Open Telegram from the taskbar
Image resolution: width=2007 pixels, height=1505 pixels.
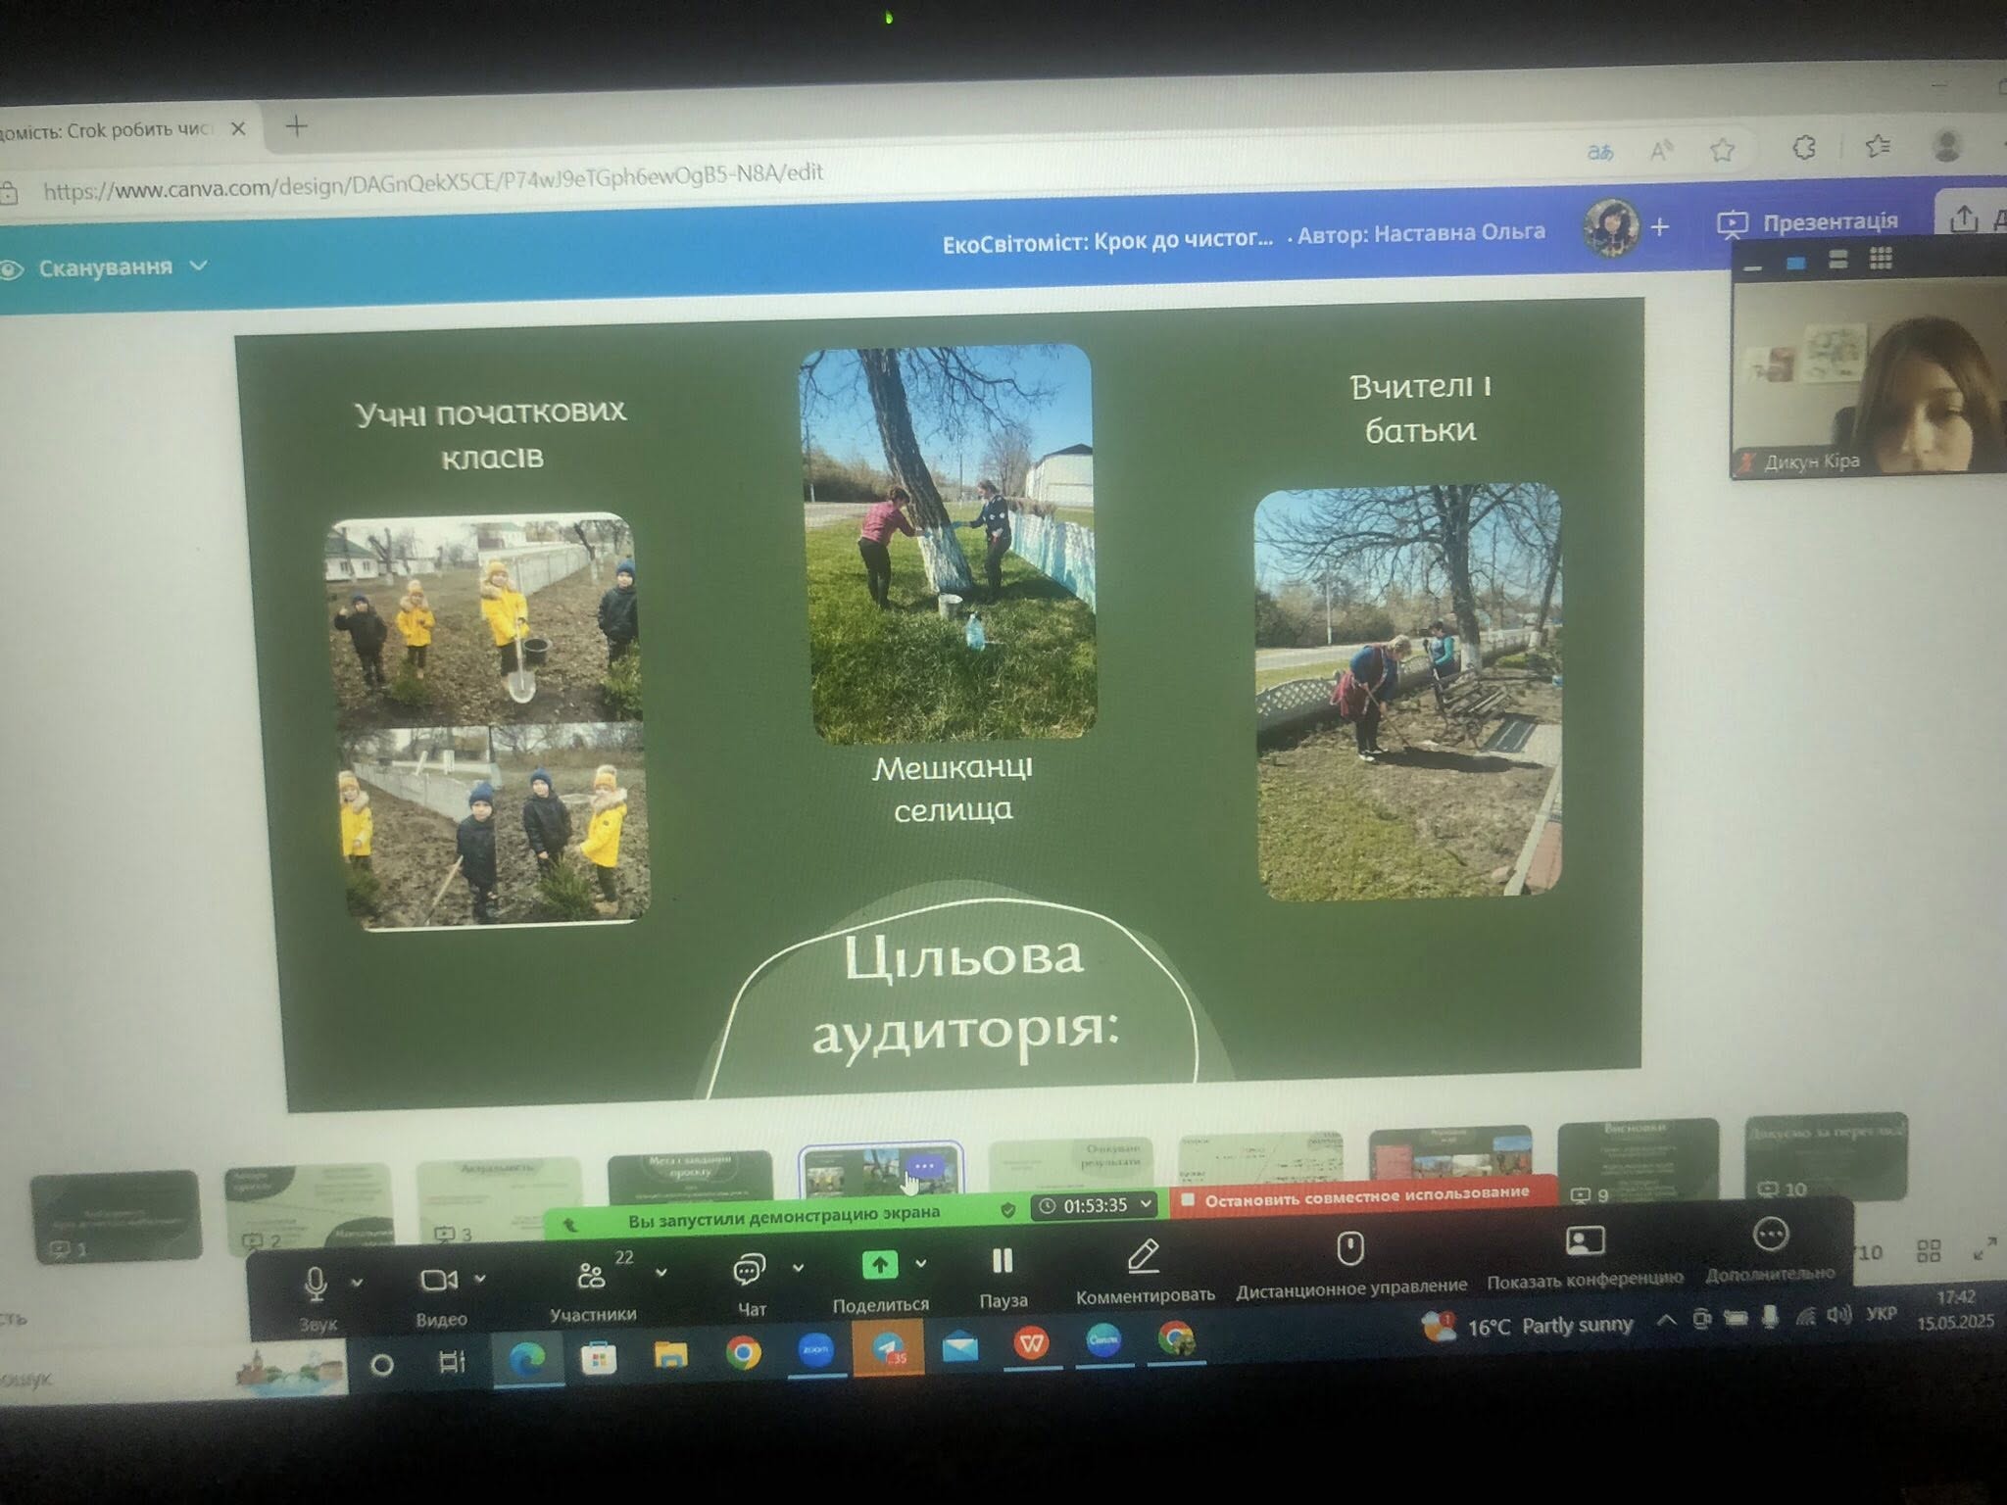pyautogui.click(x=888, y=1348)
